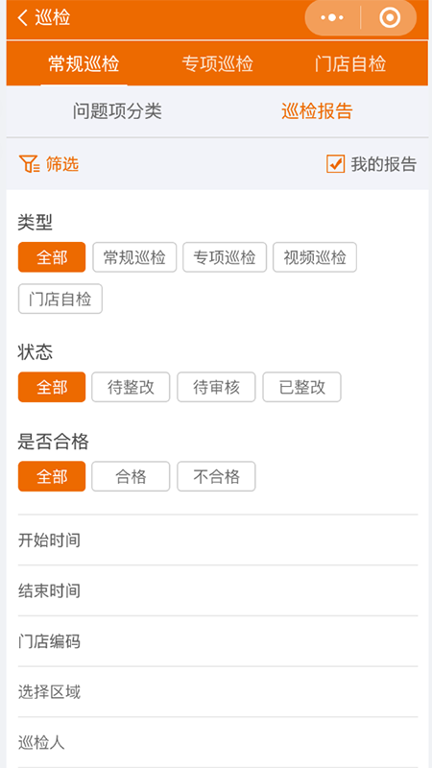This screenshot has height=768, width=432.
Task: Click the 巡检人 input field
Action: pos(218,742)
